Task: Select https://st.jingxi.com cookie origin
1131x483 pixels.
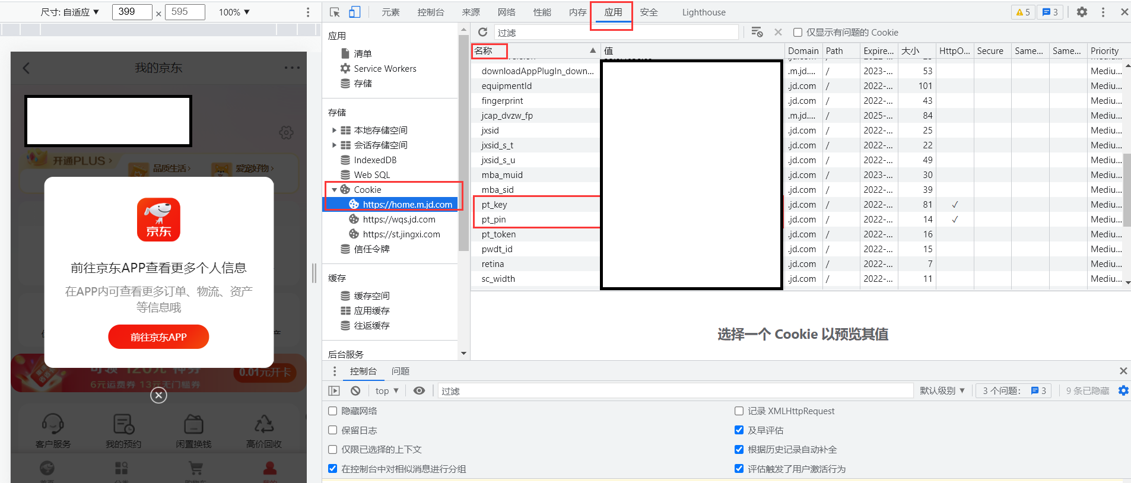Action: pyautogui.click(x=401, y=234)
